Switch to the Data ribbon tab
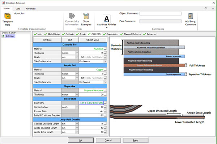217x144 pixels. pos(18,9)
